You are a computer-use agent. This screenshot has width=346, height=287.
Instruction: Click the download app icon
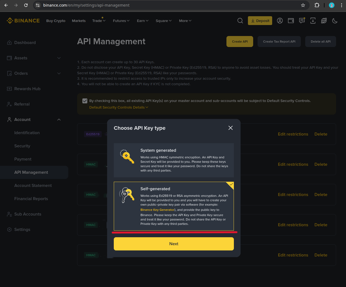[313, 21]
